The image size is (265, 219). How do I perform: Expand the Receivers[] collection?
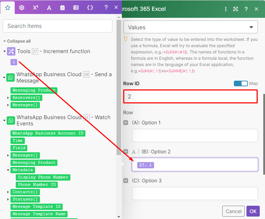[x=8, y=98]
